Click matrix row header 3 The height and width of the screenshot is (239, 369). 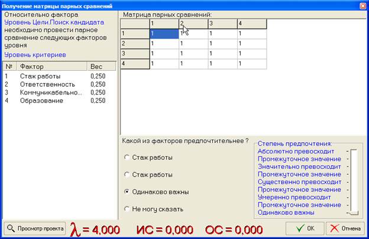pos(135,53)
